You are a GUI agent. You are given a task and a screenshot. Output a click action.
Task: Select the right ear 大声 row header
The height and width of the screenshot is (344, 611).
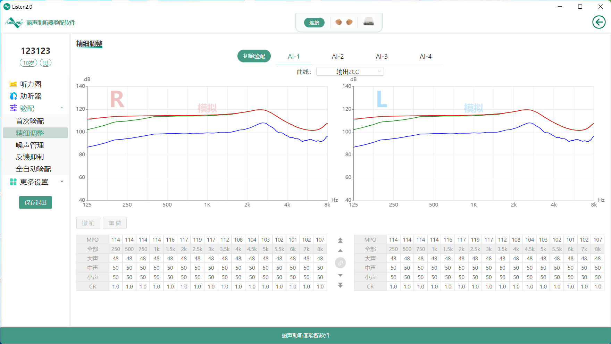pos(93,259)
